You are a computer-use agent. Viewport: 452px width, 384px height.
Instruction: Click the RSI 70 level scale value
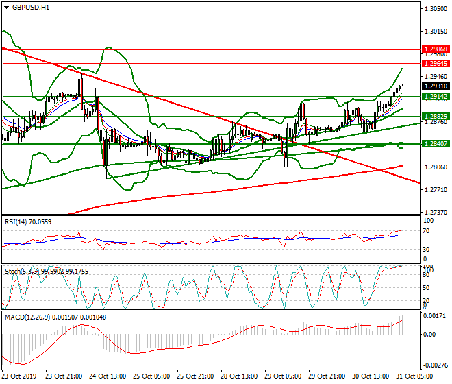click(x=427, y=231)
